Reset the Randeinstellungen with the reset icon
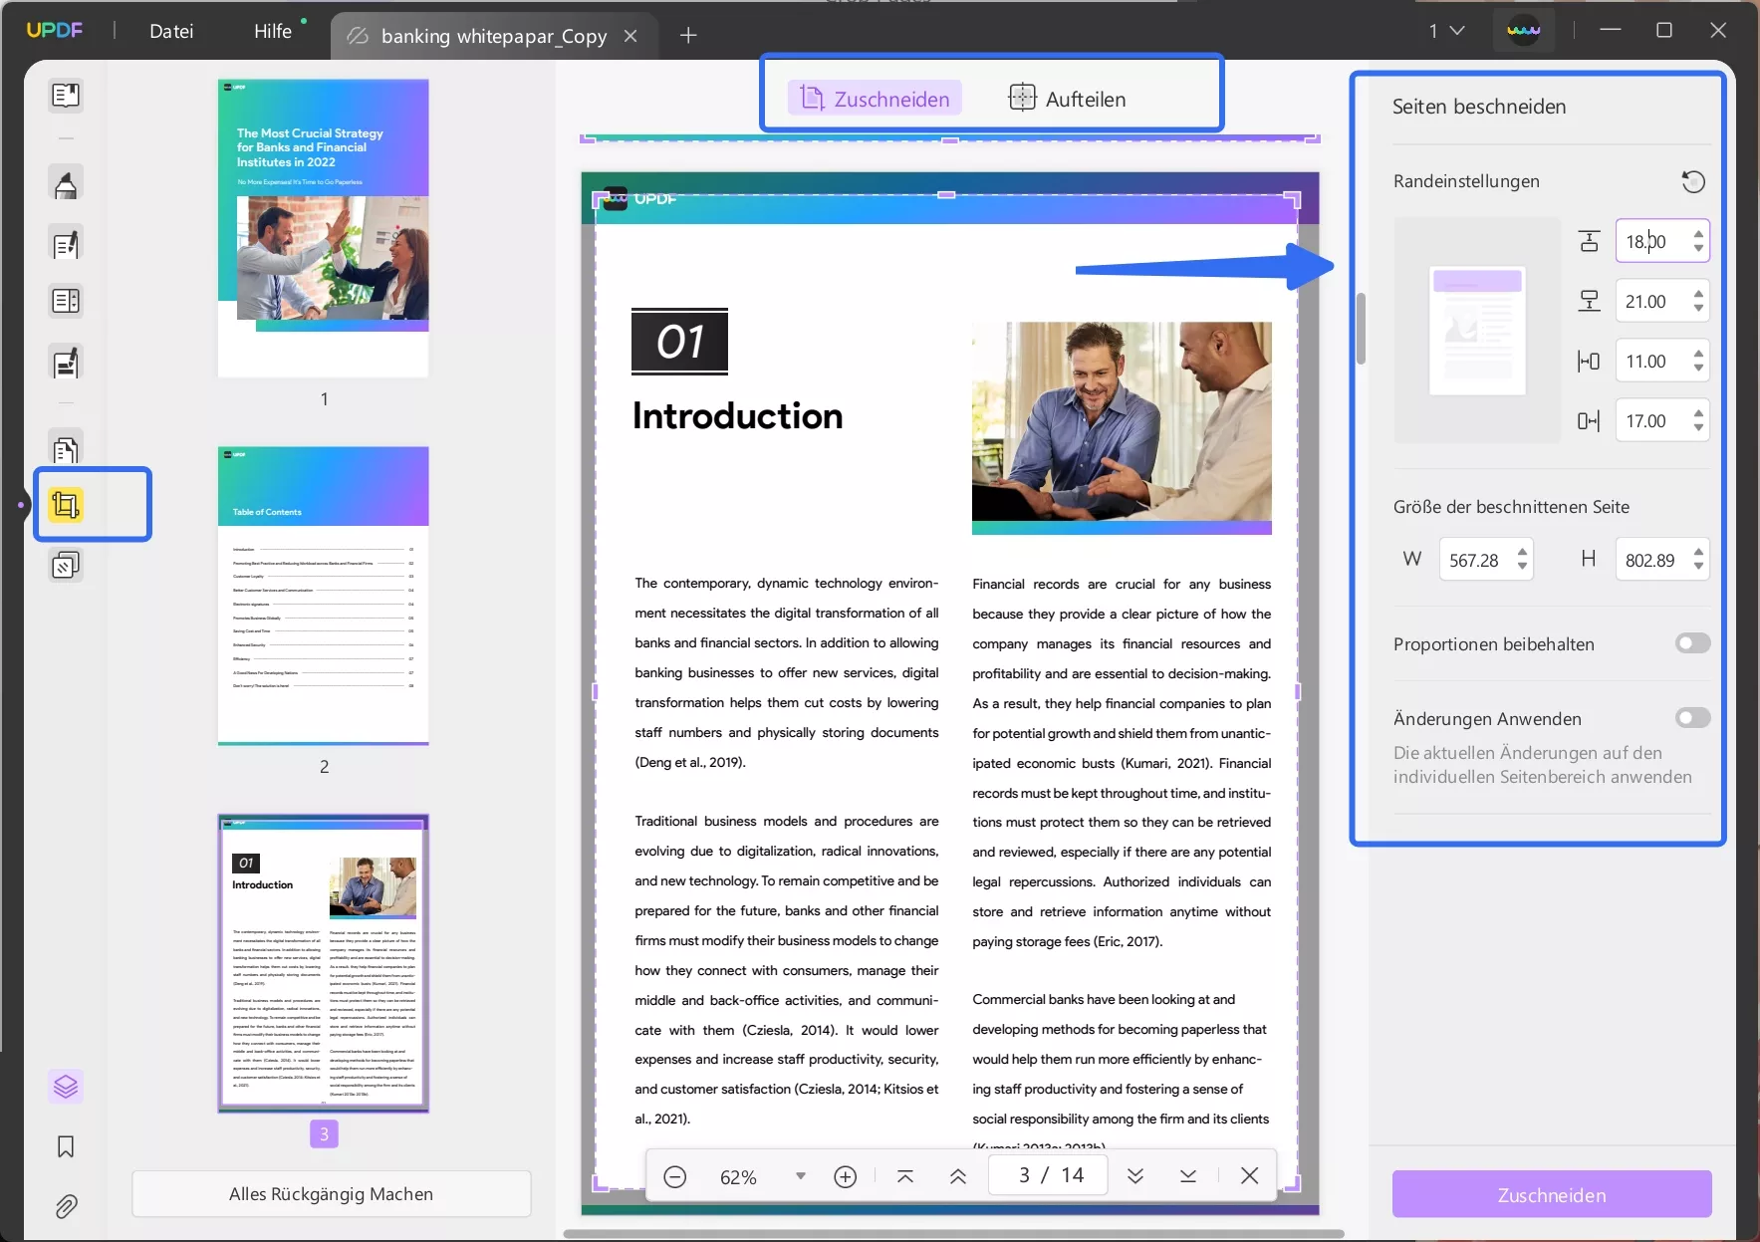1760x1242 pixels. [x=1693, y=181]
